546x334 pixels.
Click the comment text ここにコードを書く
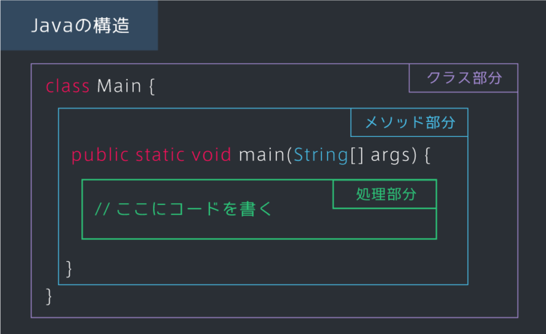pos(194,209)
